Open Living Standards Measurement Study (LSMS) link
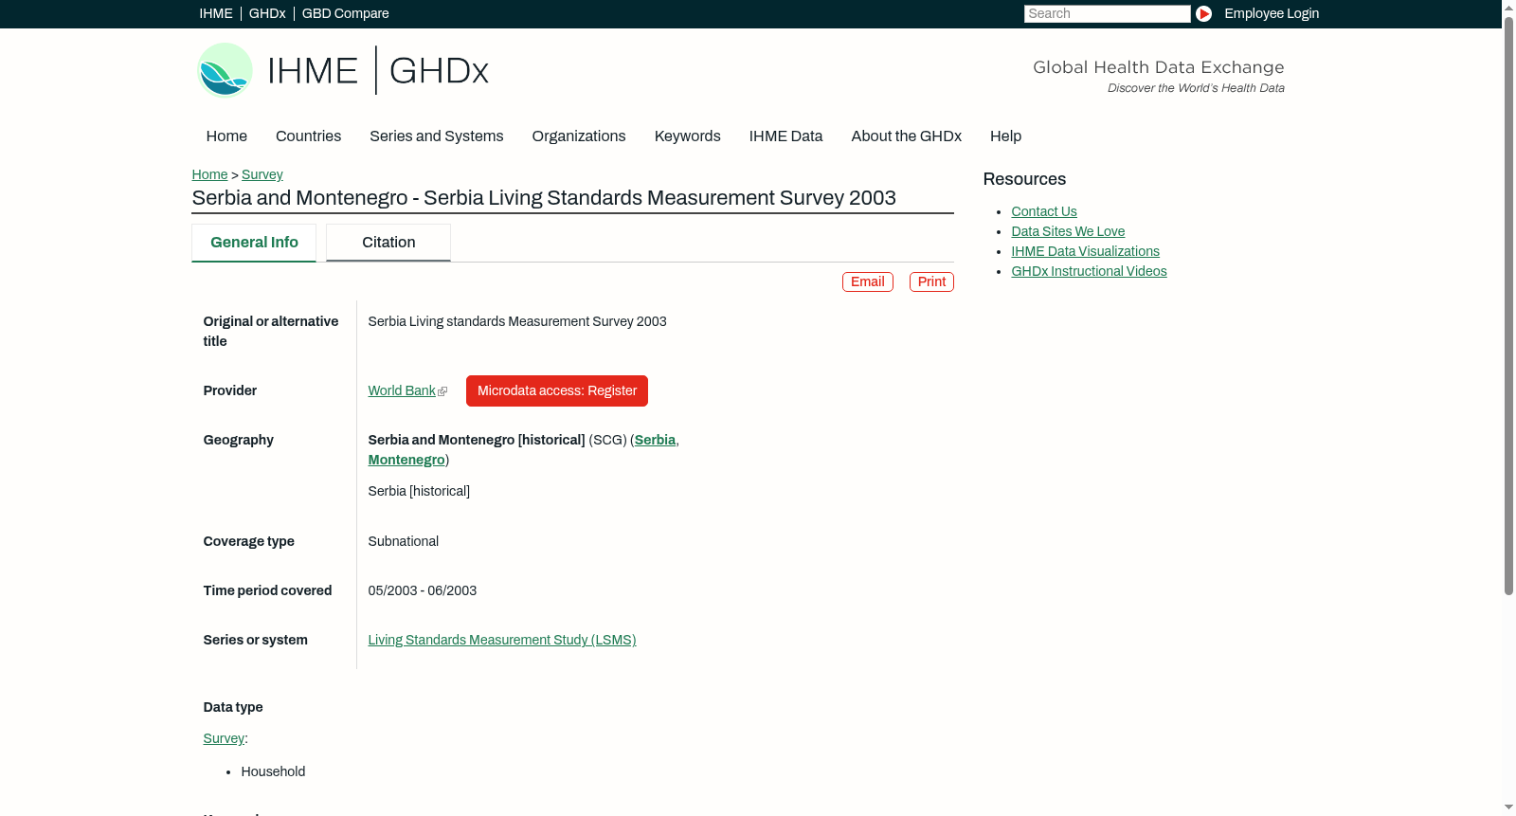 tap(502, 641)
